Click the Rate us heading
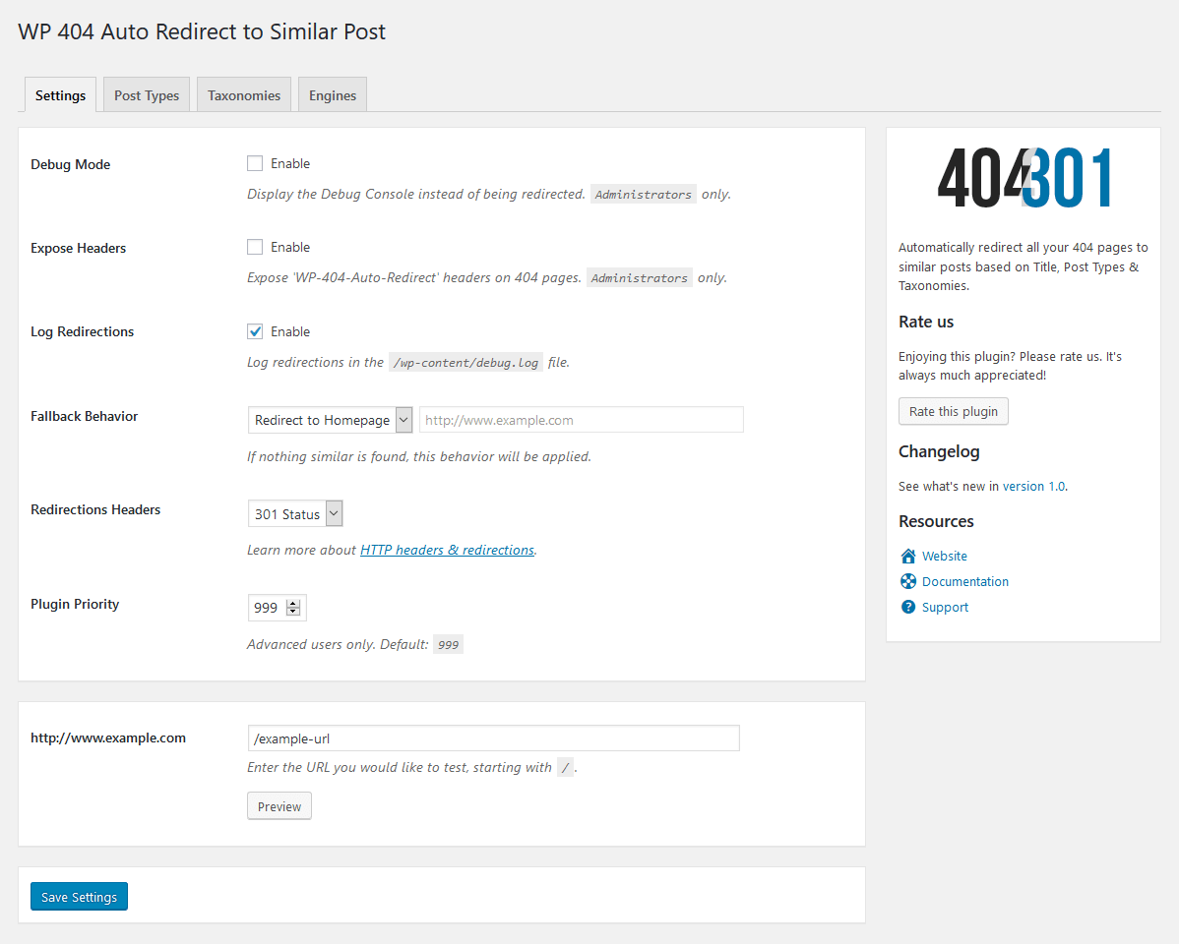Image resolution: width=1179 pixels, height=944 pixels. (x=926, y=322)
